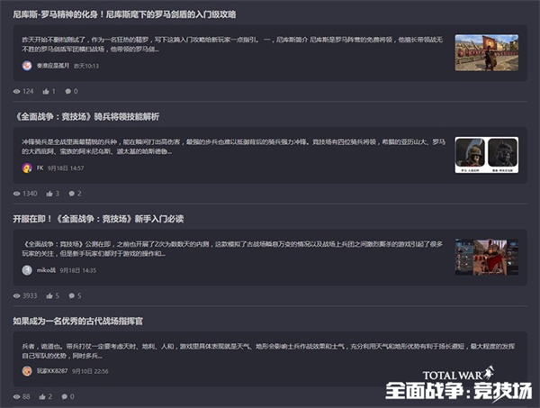Viewport: 540px width, 408px height.
Task: Click the like thumb icon with count 3
Action: [49, 194]
